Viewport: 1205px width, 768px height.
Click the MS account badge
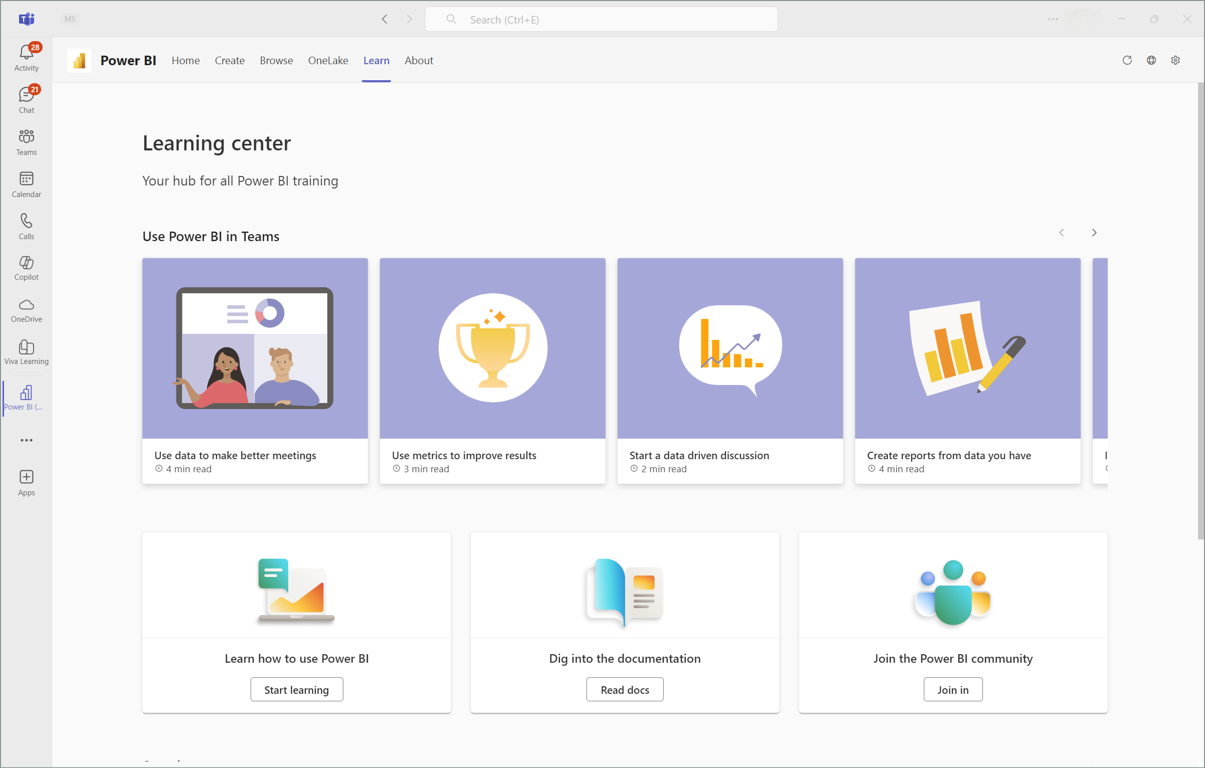70,19
